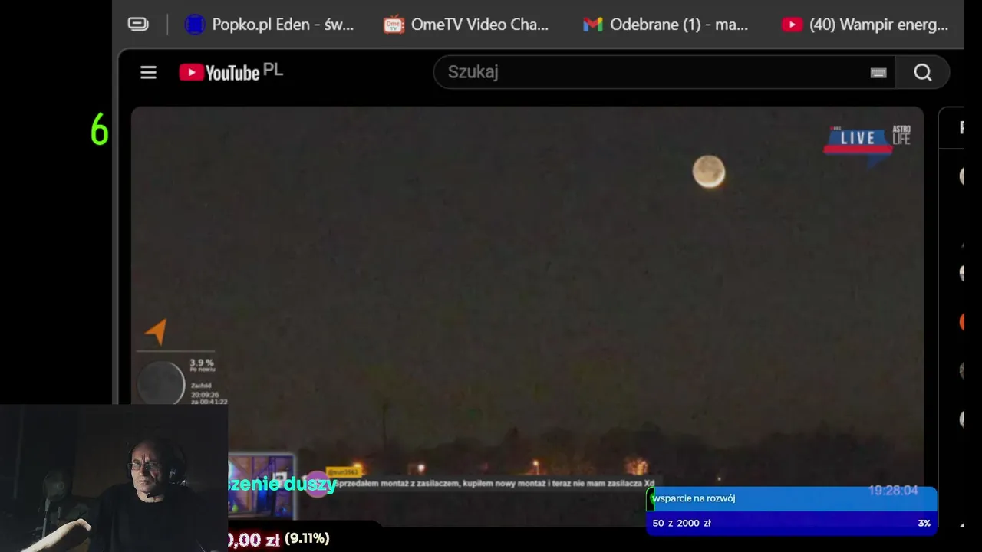Viewport: 982px width, 552px height.
Task: Click the 50 z 2000 zł text
Action: (681, 523)
